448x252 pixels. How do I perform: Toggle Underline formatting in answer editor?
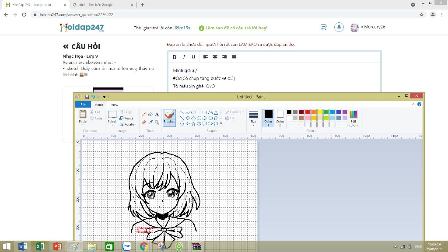(x=193, y=57)
